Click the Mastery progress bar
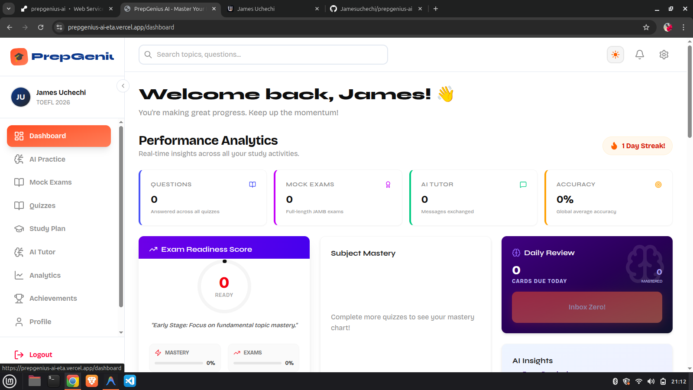This screenshot has height=390, width=693. pos(179,363)
